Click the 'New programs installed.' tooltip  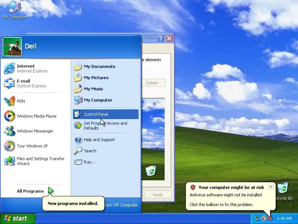[73, 203]
